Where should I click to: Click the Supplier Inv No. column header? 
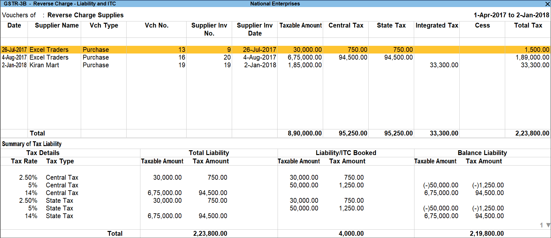(209, 29)
